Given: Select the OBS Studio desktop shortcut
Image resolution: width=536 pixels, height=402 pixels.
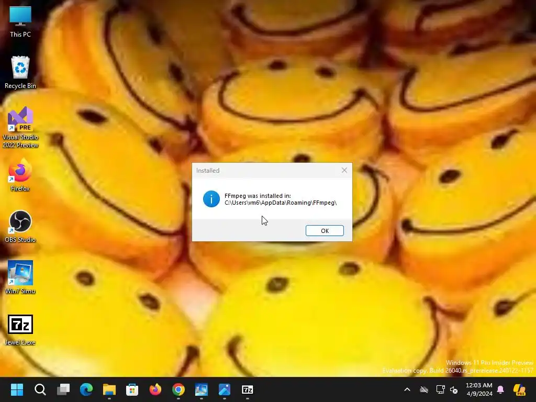Looking at the screenshot, I should click(x=20, y=226).
